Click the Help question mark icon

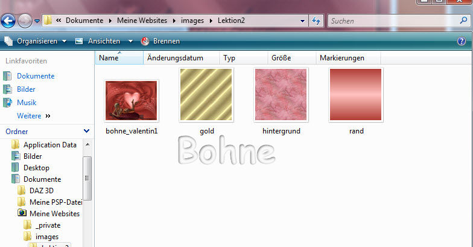click(x=462, y=42)
